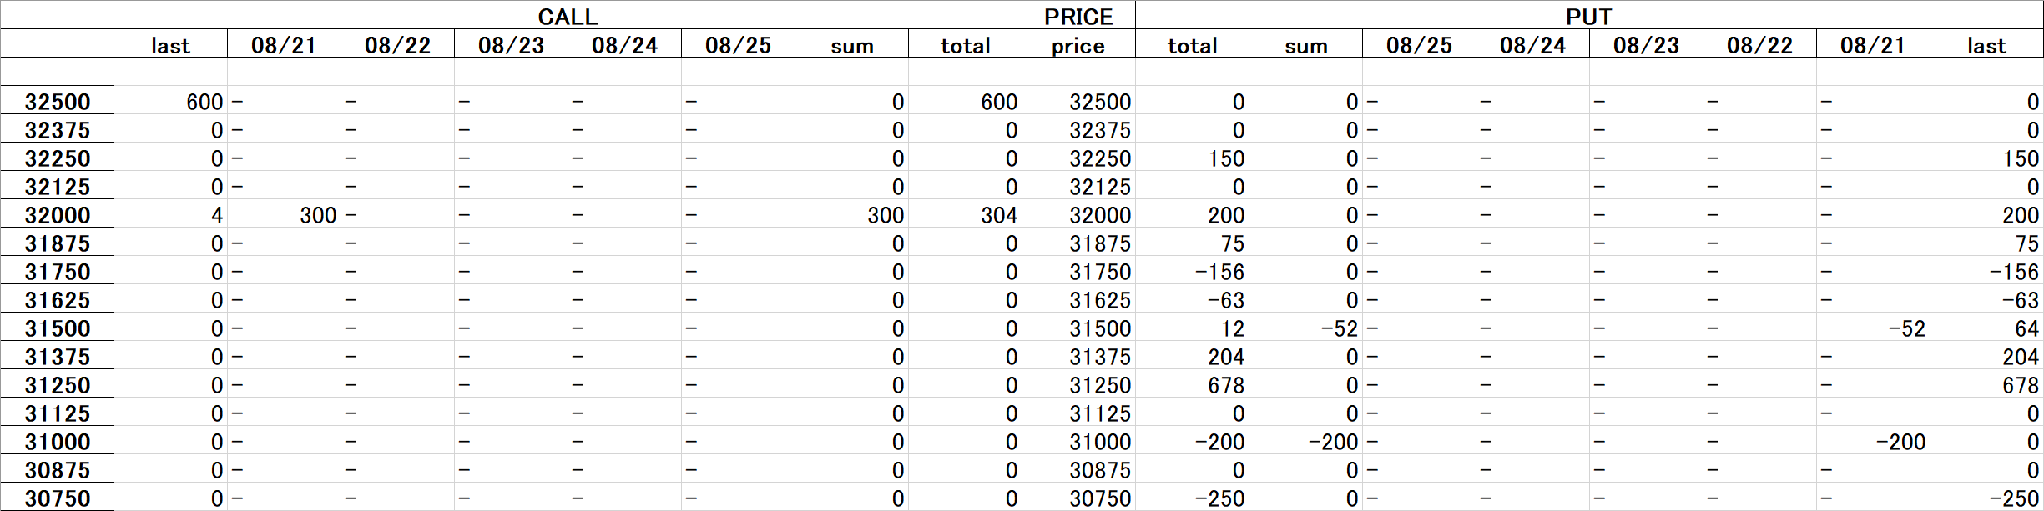Click the bold row label 31625
The image size is (2044, 511).
tap(57, 299)
